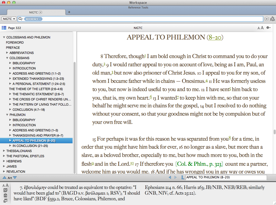The width and height of the screenshot is (276, 205).
Task: Select Conclusion (4:7–18) under Colossians
Action: coord(29,110)
